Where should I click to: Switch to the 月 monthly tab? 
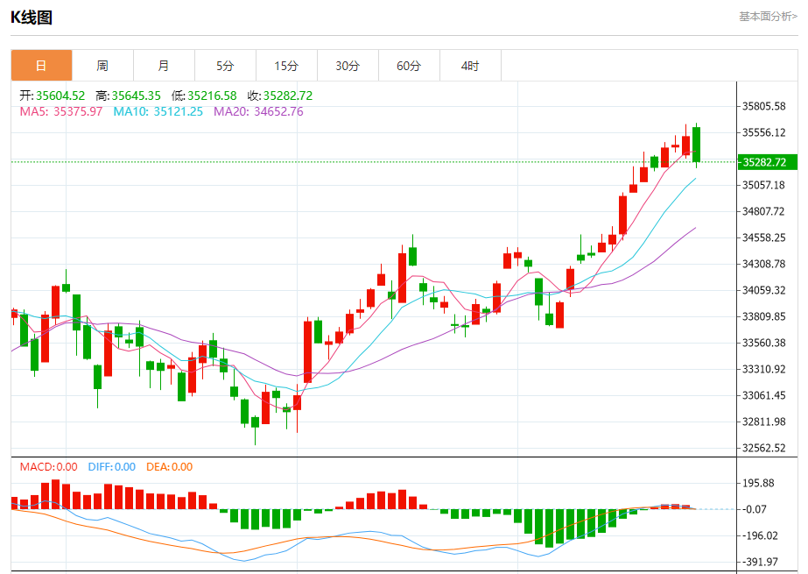164,66
